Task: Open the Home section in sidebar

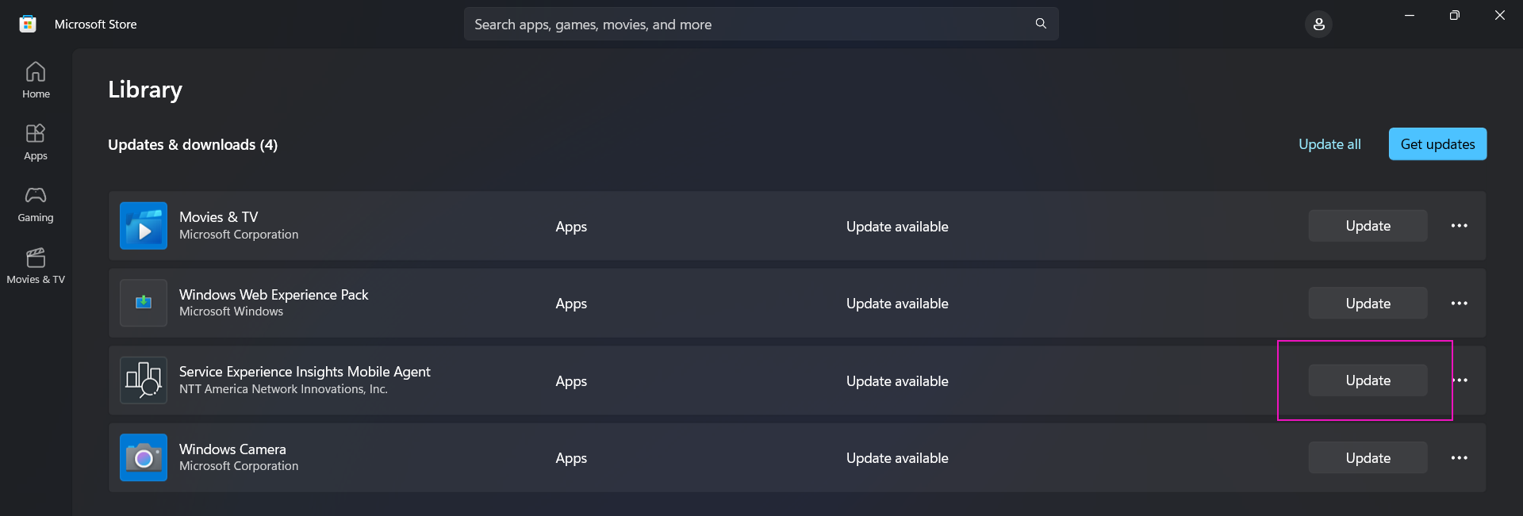Action: 36,80
